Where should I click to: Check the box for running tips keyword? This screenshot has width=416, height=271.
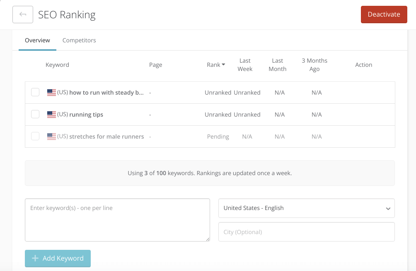tap(35, 115)
